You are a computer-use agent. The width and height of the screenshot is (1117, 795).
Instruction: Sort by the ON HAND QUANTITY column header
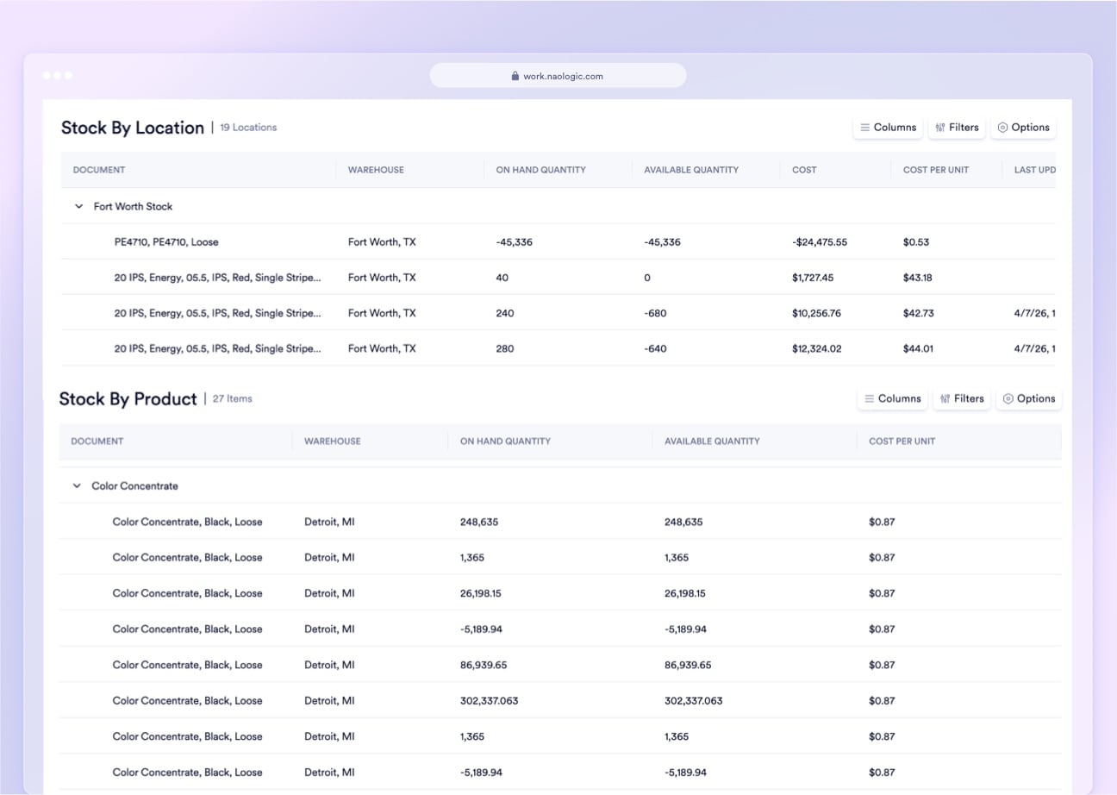[539, 170]
